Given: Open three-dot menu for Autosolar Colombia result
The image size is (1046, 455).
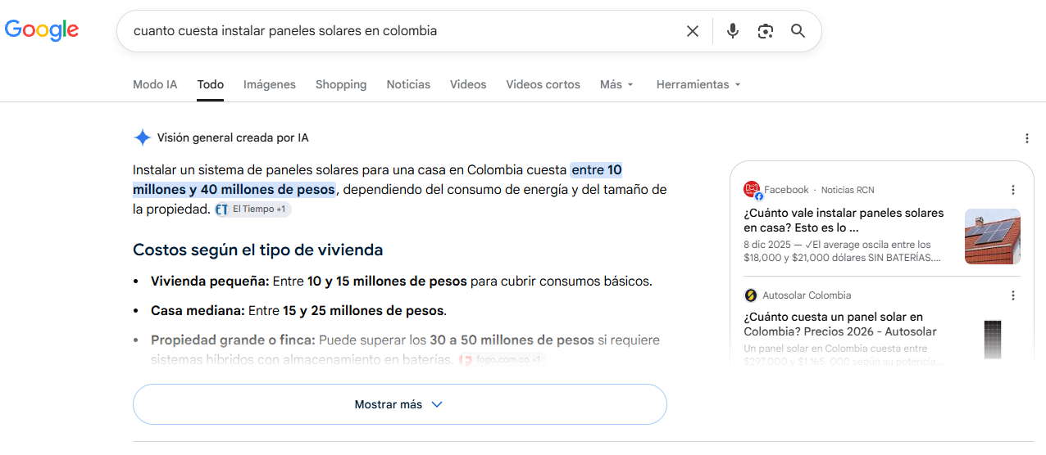Looking at the screenshot, I should tap(1013, 295).
